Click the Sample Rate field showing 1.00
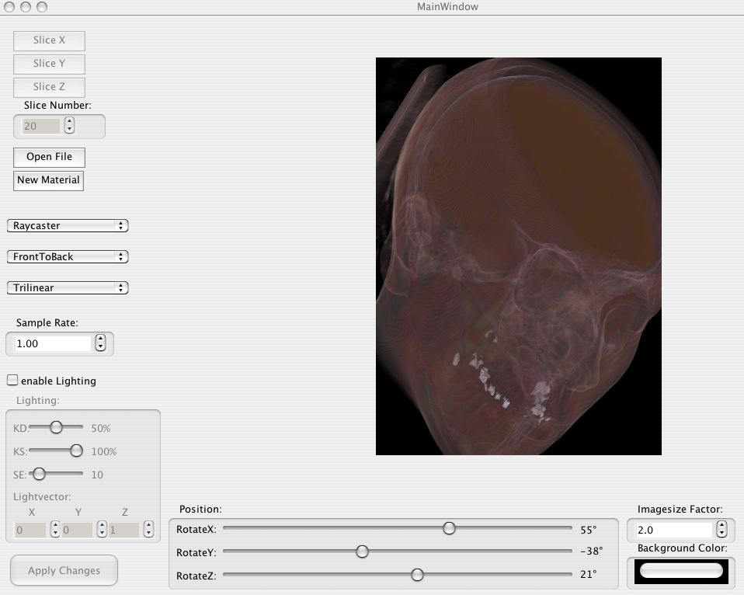Screen dimensions: 744x595 (x=52, y=343)
